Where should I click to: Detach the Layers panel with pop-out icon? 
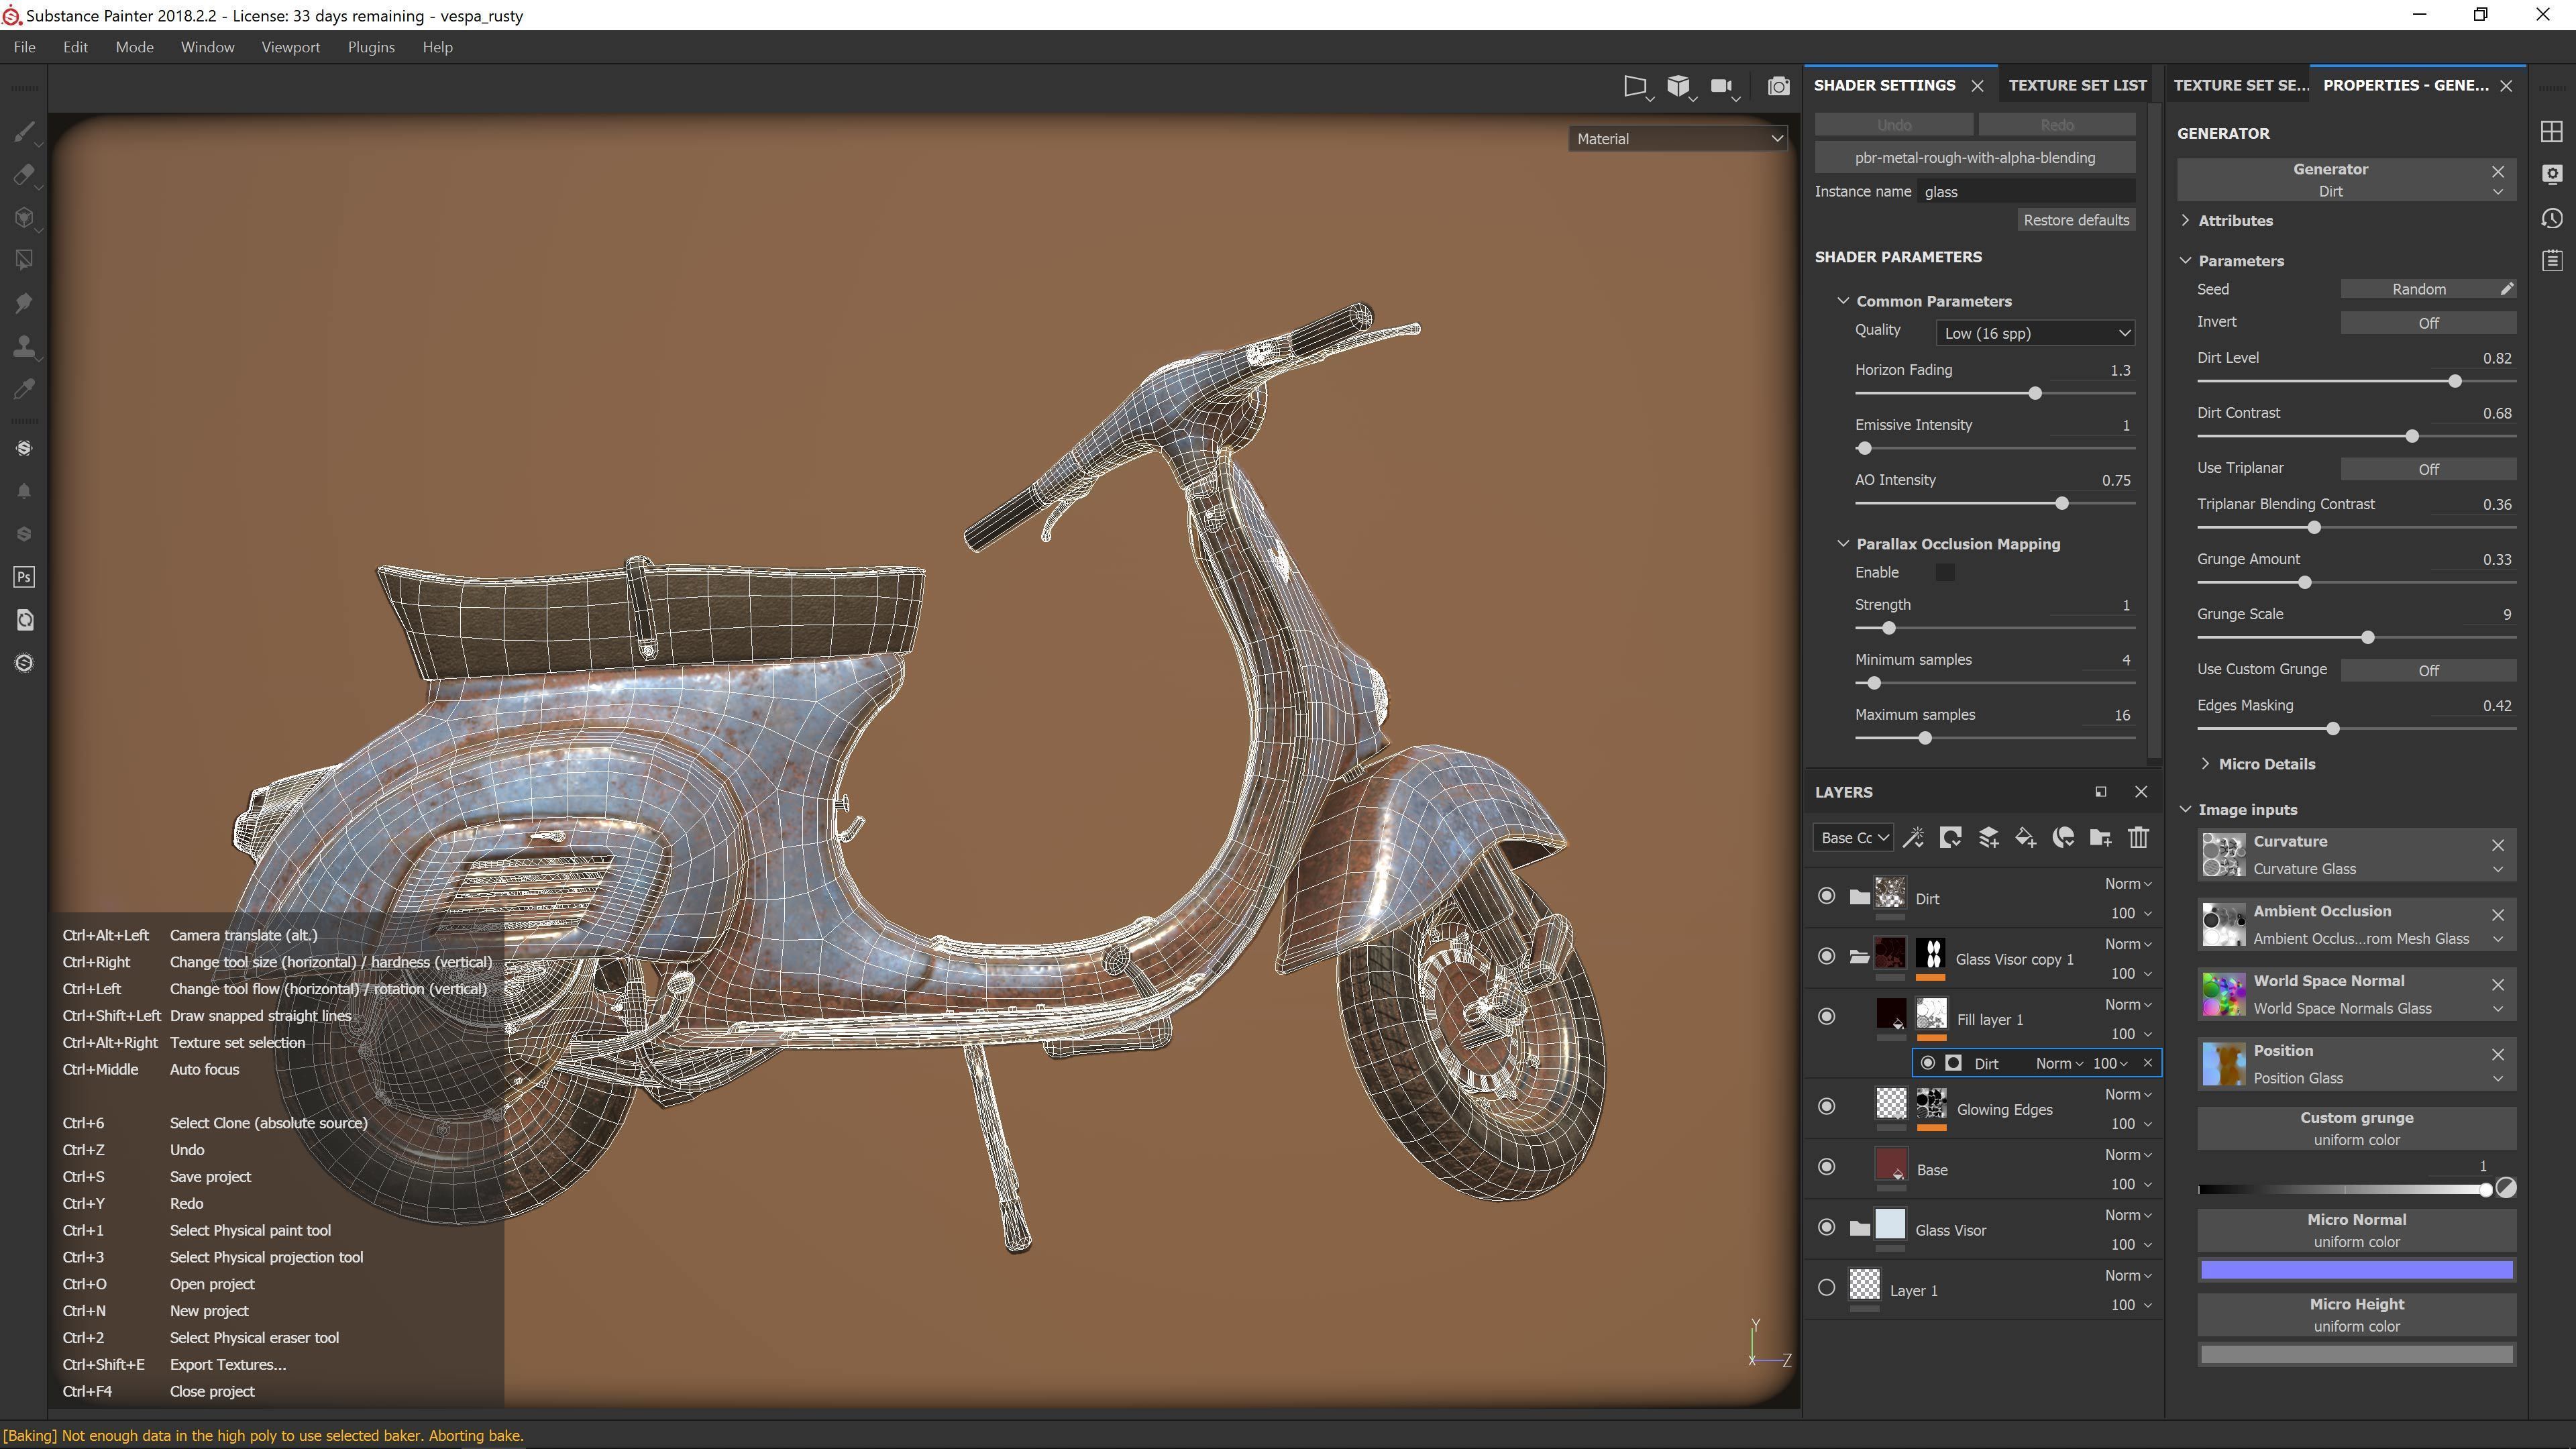(x=2100, y=792)
